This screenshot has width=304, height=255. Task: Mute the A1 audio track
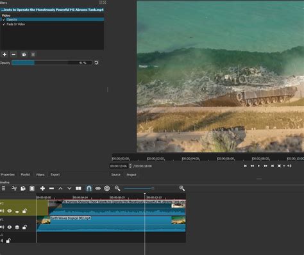click(1, 241)
